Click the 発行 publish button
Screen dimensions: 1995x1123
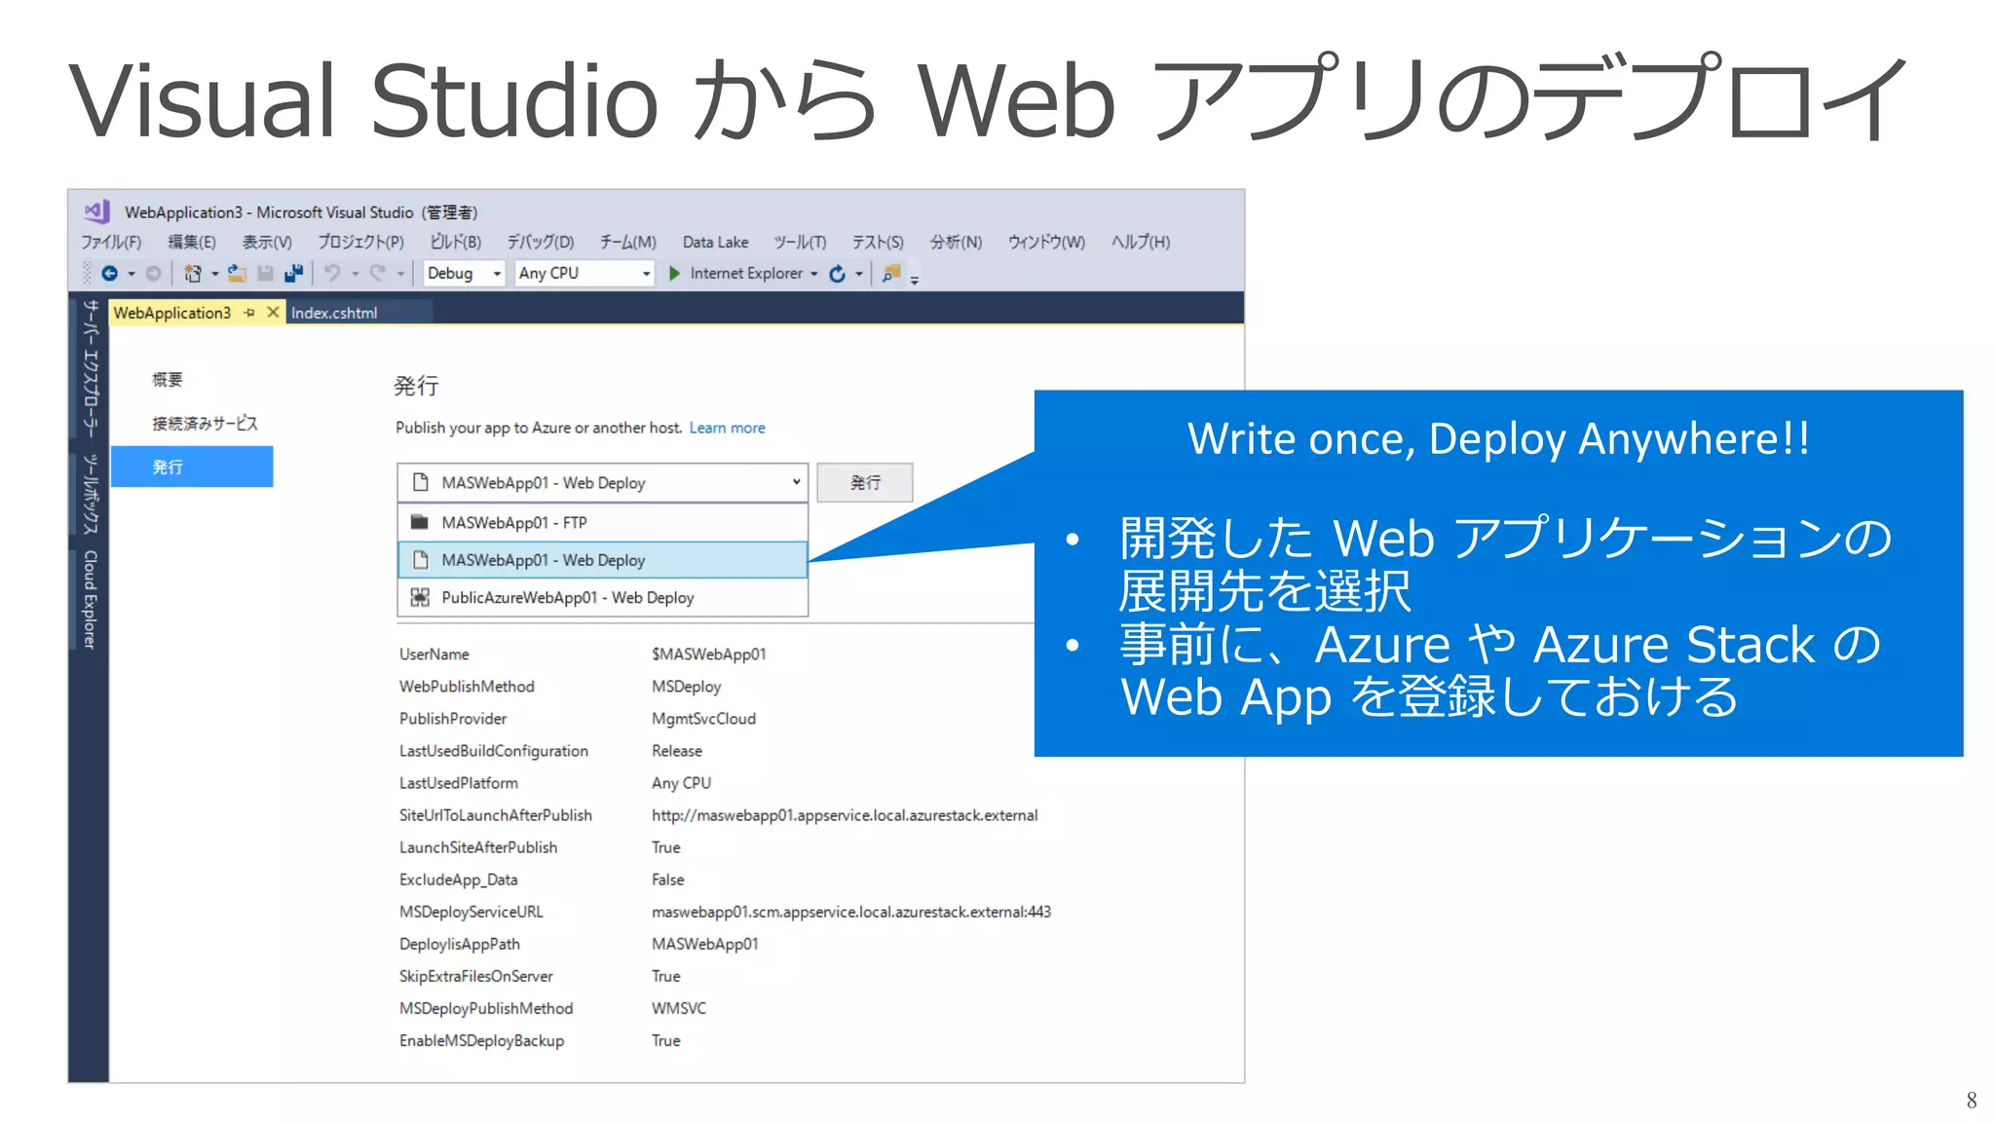(864, 482)
